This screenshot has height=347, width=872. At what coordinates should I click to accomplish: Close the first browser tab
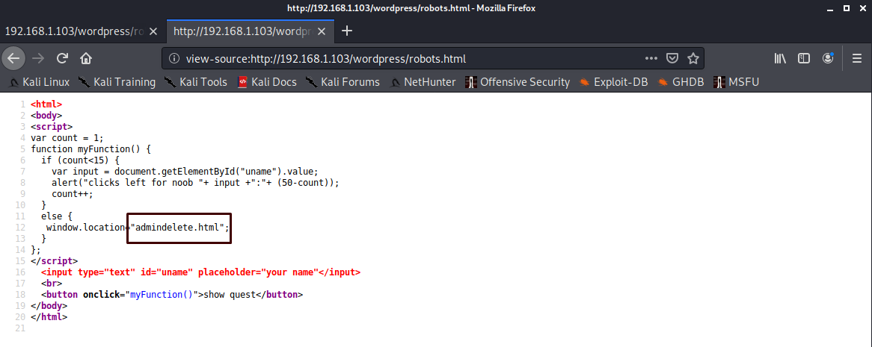coord(153,31)
